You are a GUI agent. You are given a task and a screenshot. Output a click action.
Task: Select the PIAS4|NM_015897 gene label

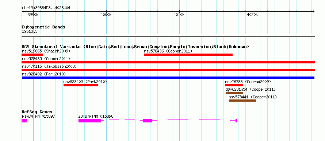pyautogui.click(x=38, y=116)
